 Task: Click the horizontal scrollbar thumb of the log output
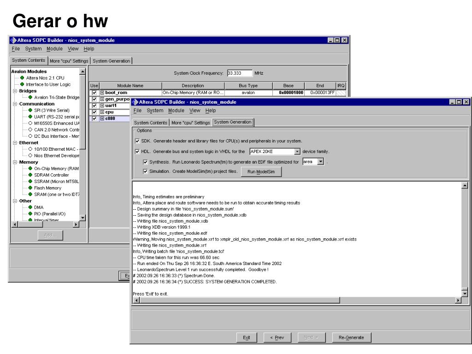point(240,300)
